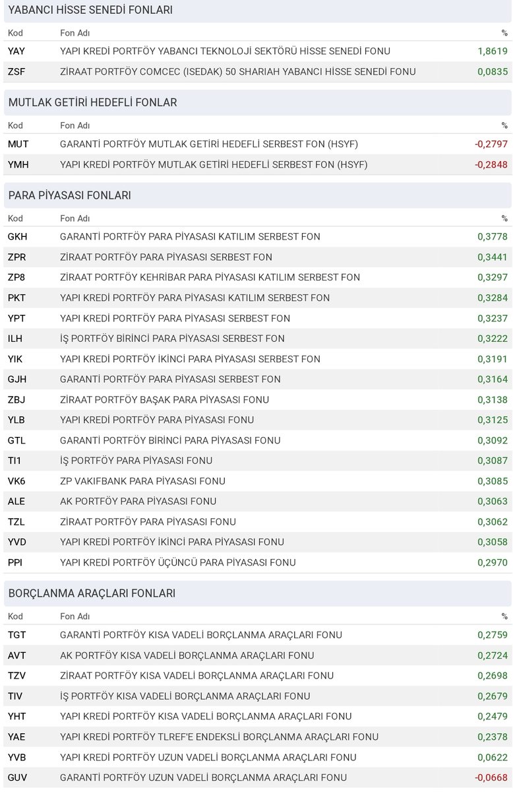Open ZP VAKIFBANK PARA PİYASASI FONU
513x792 pixels.
point(143,481)
